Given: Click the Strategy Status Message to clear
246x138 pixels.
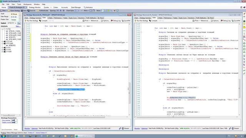Looking at the screenshot, I should pos(14,133).
